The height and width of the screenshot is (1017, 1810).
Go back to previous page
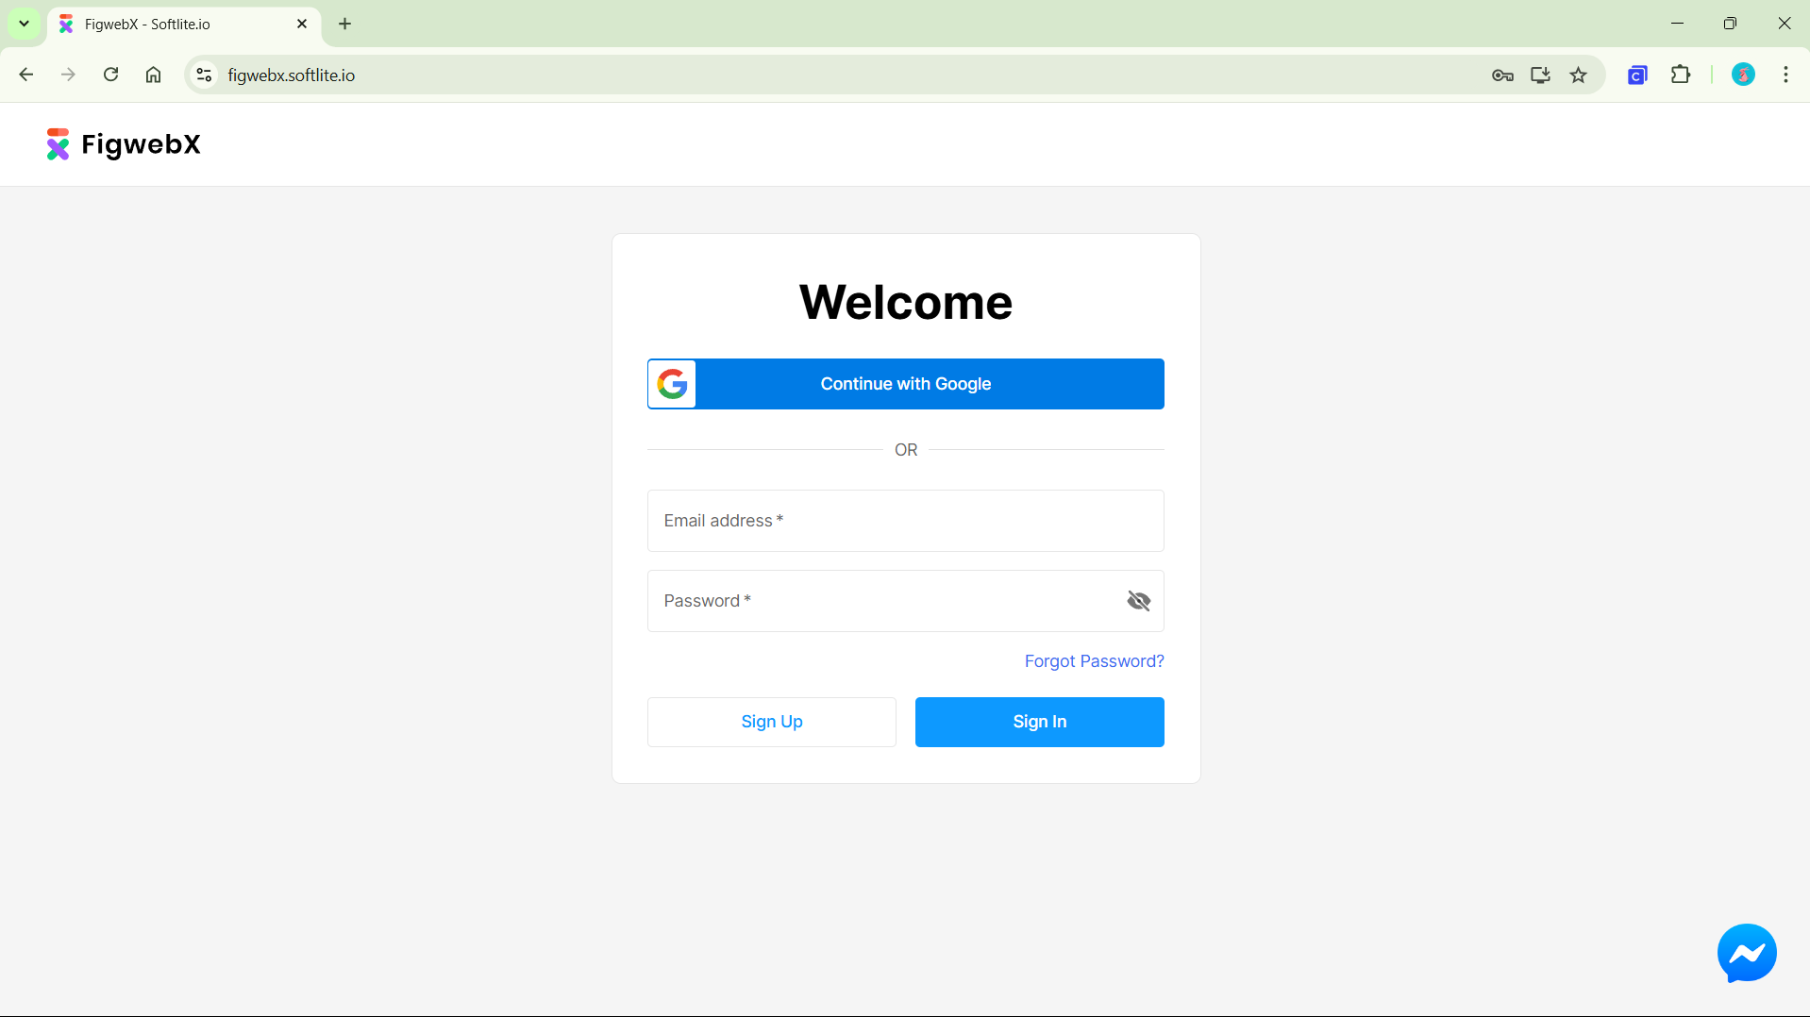tap(26, 75)
